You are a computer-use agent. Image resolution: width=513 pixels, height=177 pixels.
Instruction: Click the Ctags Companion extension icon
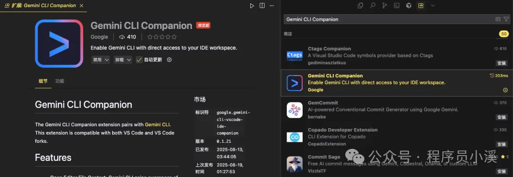click(295, 56)
